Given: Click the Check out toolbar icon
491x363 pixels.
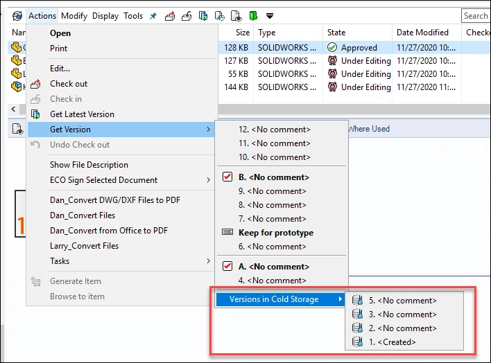Looking at the screenshot, I should coord(169,16).
